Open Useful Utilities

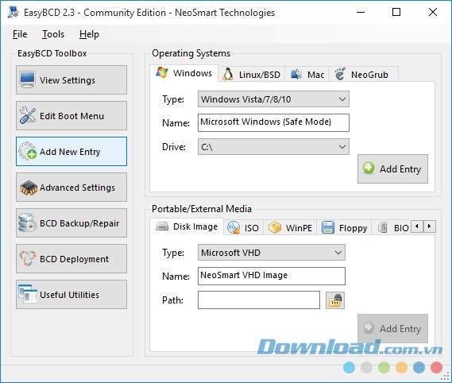(x=71, y=295)
